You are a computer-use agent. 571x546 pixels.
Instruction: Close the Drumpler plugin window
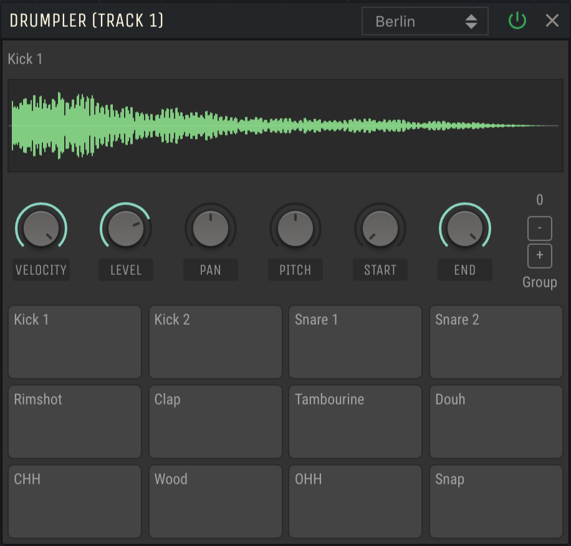551,21
